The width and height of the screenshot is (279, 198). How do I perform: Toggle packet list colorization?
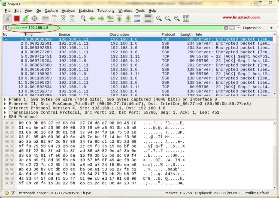[x=148, y=19]
